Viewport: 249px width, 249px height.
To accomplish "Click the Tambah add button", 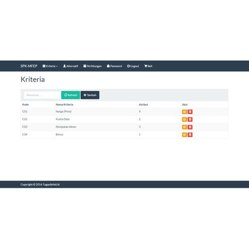I will tap(90, 95).
